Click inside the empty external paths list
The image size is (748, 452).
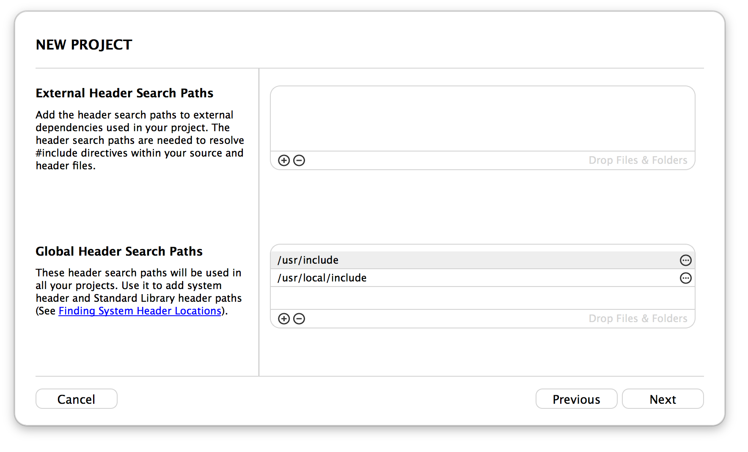[482, 119]
